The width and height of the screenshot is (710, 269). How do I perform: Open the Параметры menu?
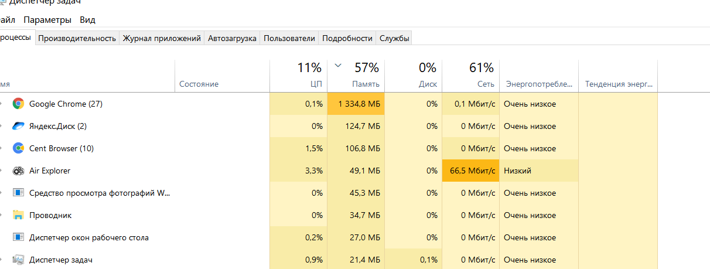point(47,20)
